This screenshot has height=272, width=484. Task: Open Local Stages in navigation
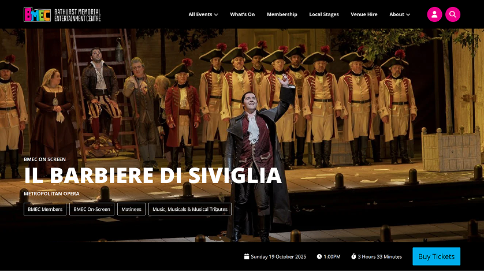[324, 14]
